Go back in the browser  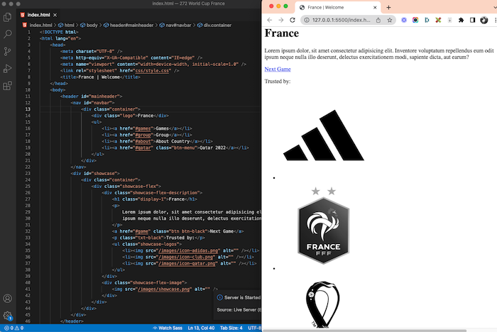tap(269, 20)
